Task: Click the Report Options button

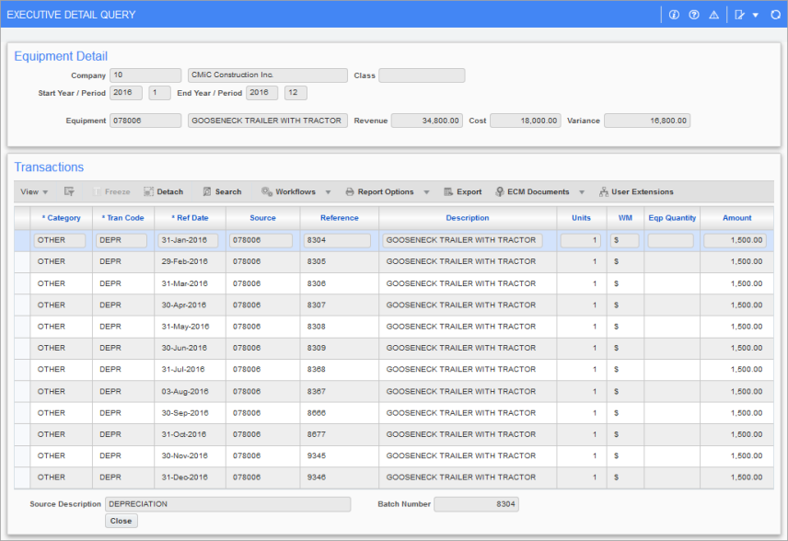Action: [x=379, y=192]
